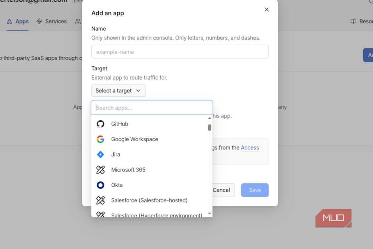Close the Add an app dialog
Image resolution: width=373 pixels, height=249 pixels.
coord(267,9)
